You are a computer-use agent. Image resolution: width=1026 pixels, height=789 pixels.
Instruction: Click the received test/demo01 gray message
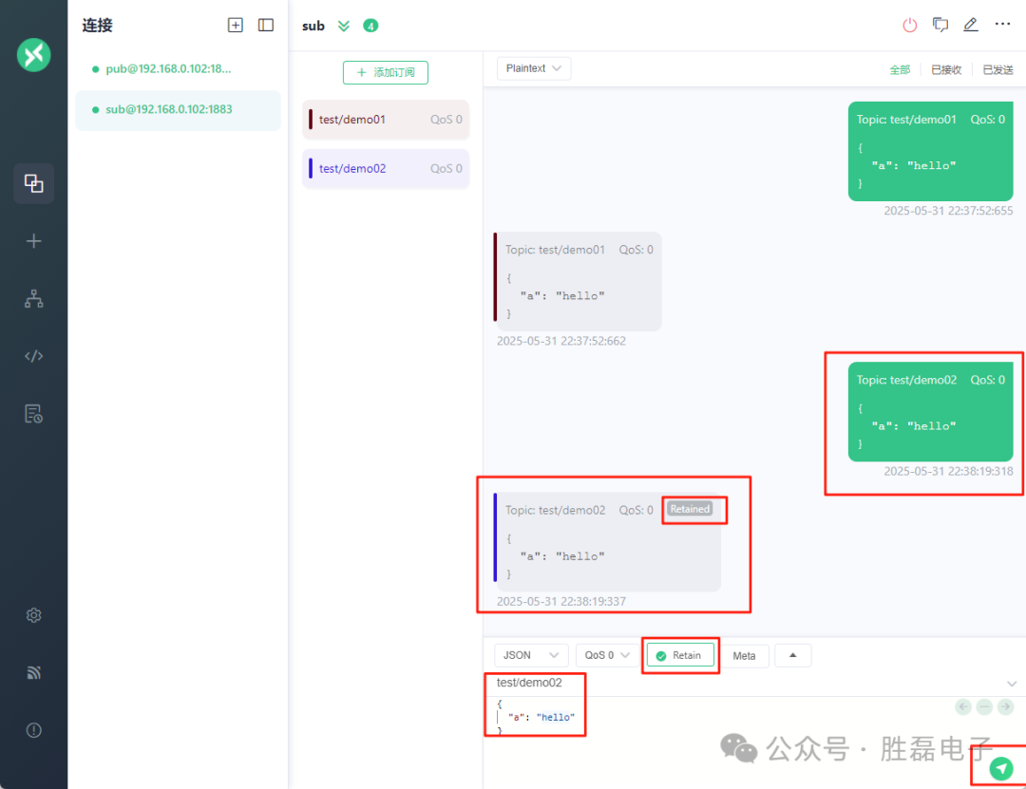point(578,281)
